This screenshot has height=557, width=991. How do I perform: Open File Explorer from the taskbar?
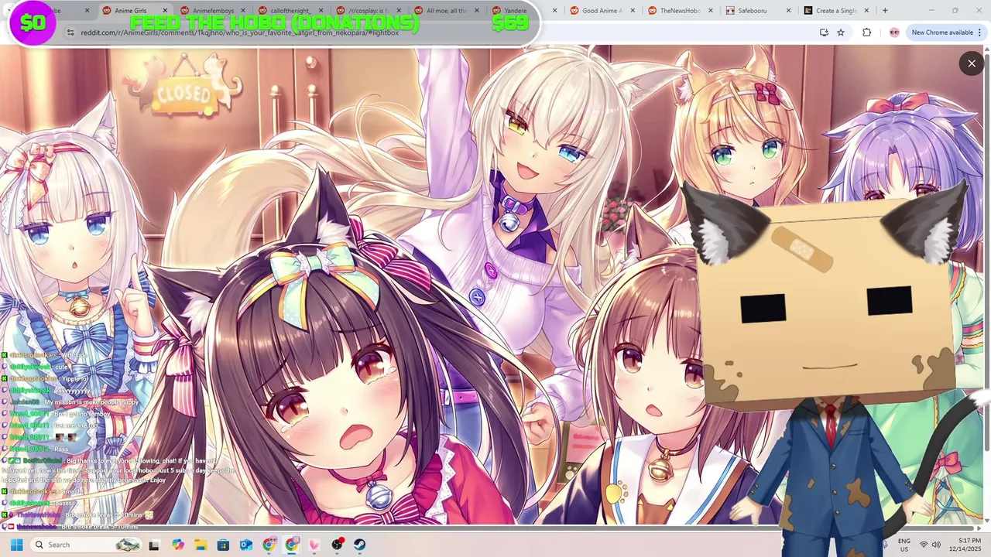tap(201, 545)
